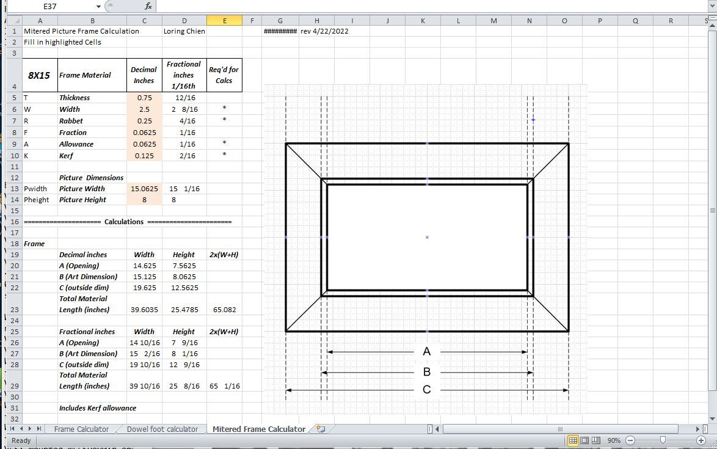Adjust the zoom slider handle

pos(663,440)
